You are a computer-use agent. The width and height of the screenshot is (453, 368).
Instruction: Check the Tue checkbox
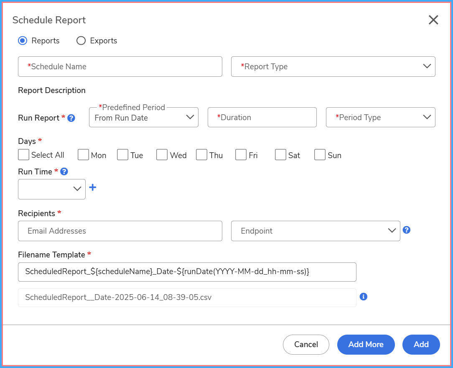122,154
